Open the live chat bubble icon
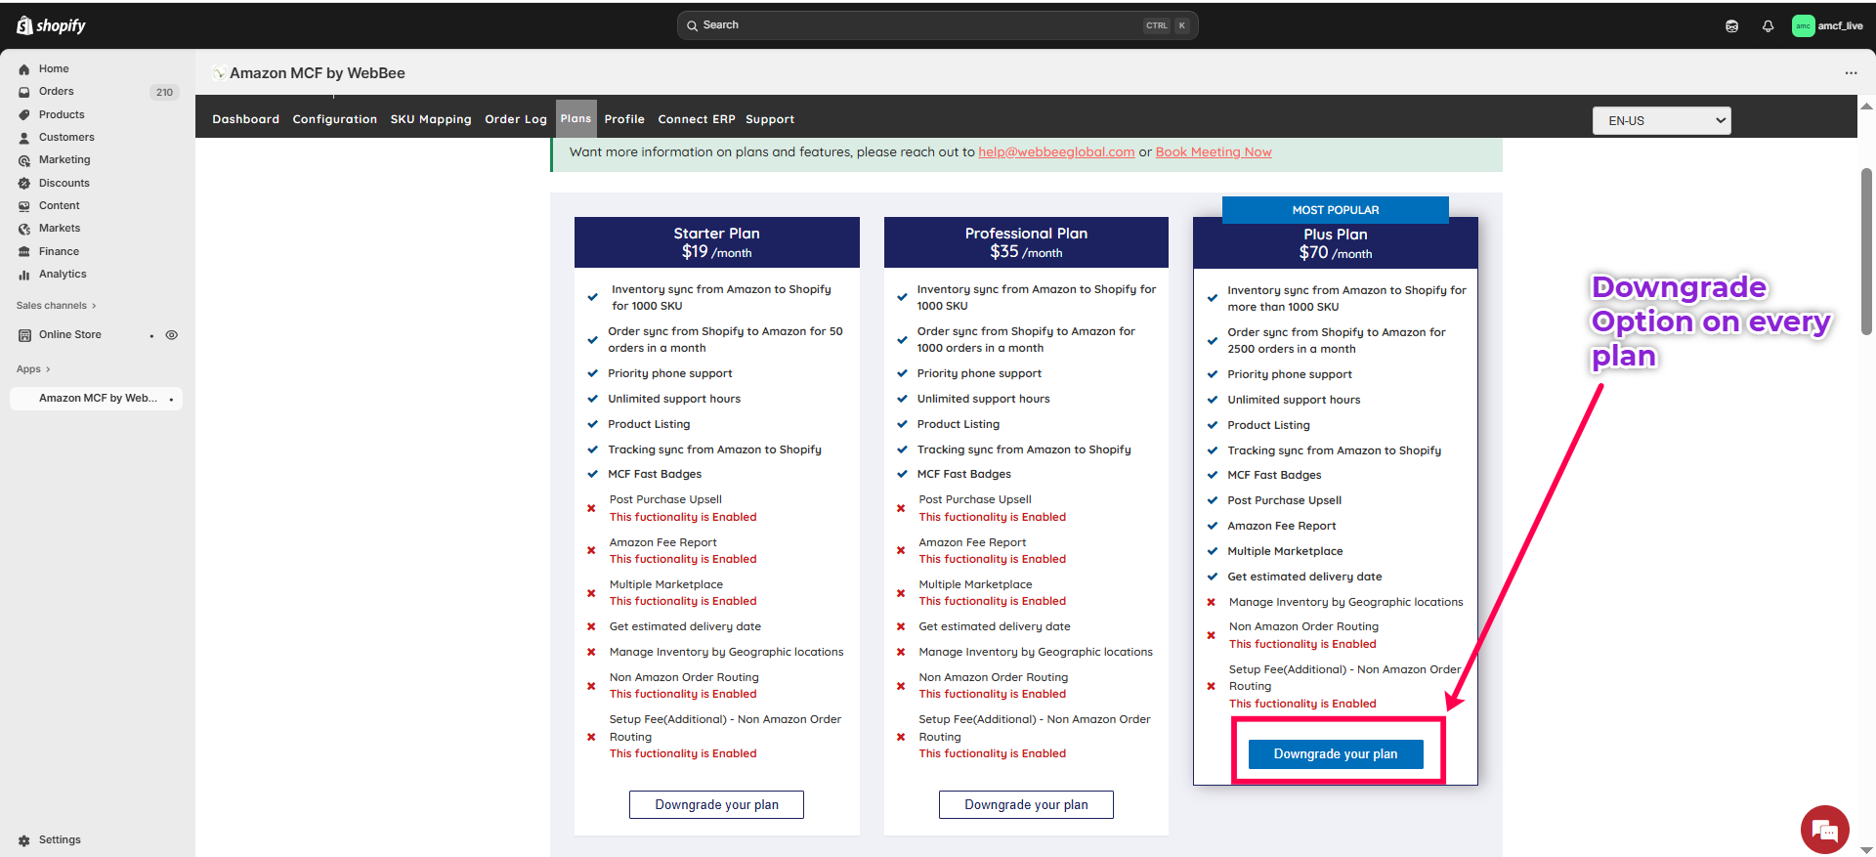 (x=1823, y=830)
